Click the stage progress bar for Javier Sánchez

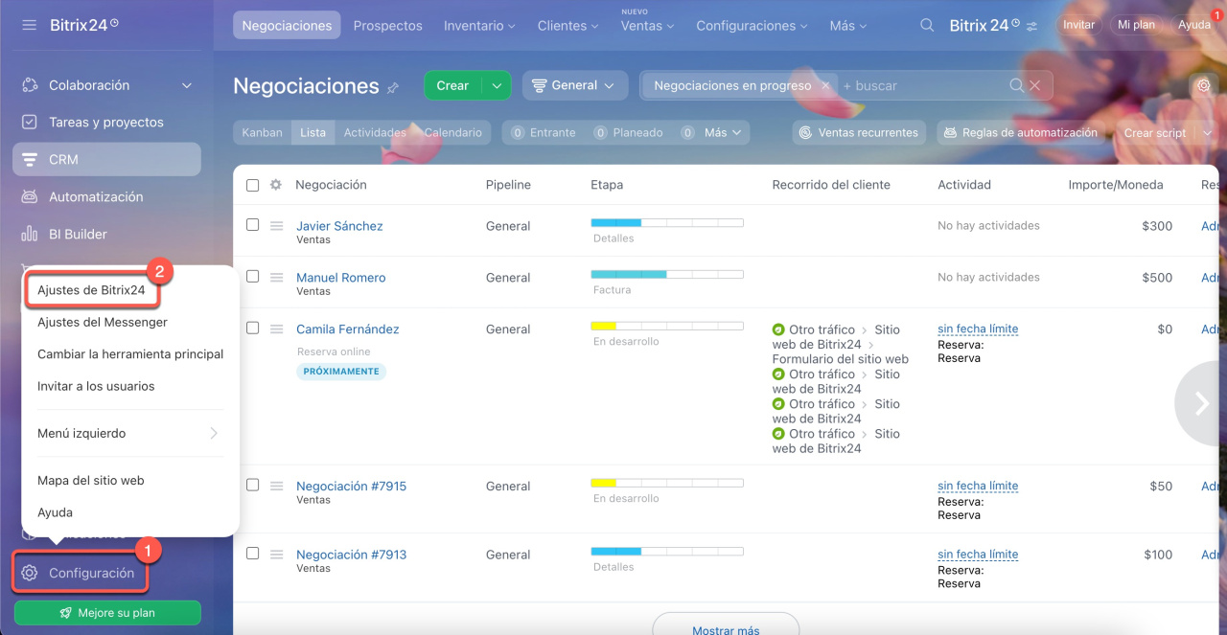[667, 222]
